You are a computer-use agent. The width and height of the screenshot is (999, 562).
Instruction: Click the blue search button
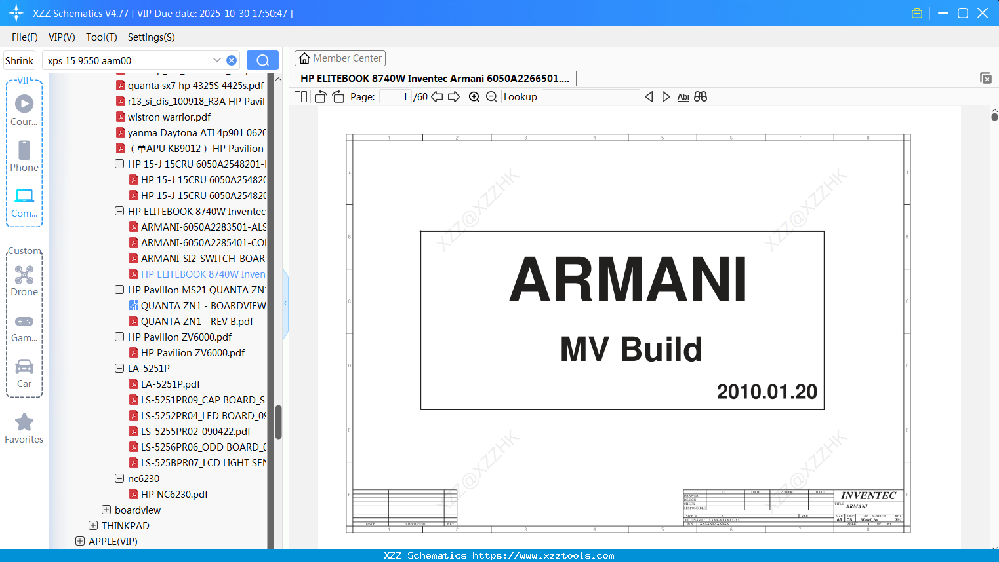click(x=262, y=60)
